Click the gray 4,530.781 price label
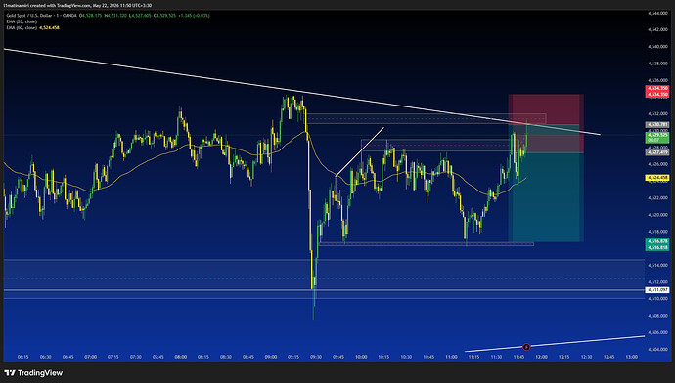 pos(657,125)
